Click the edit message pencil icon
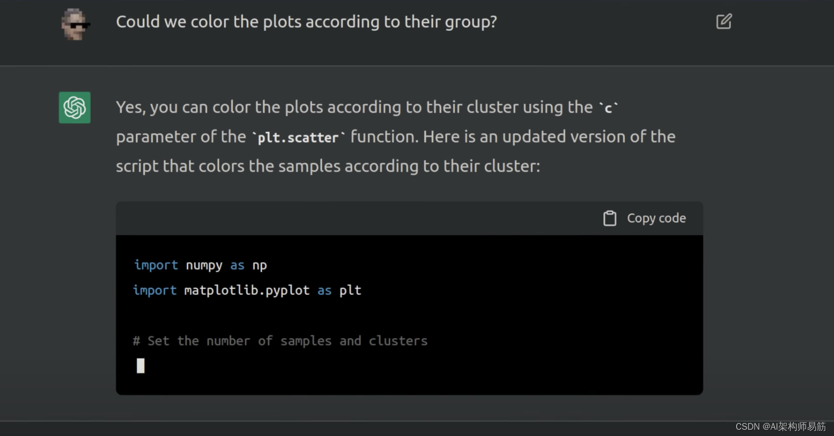The width and height of the screenshot is (834, 436). click(x=724, y=22)
